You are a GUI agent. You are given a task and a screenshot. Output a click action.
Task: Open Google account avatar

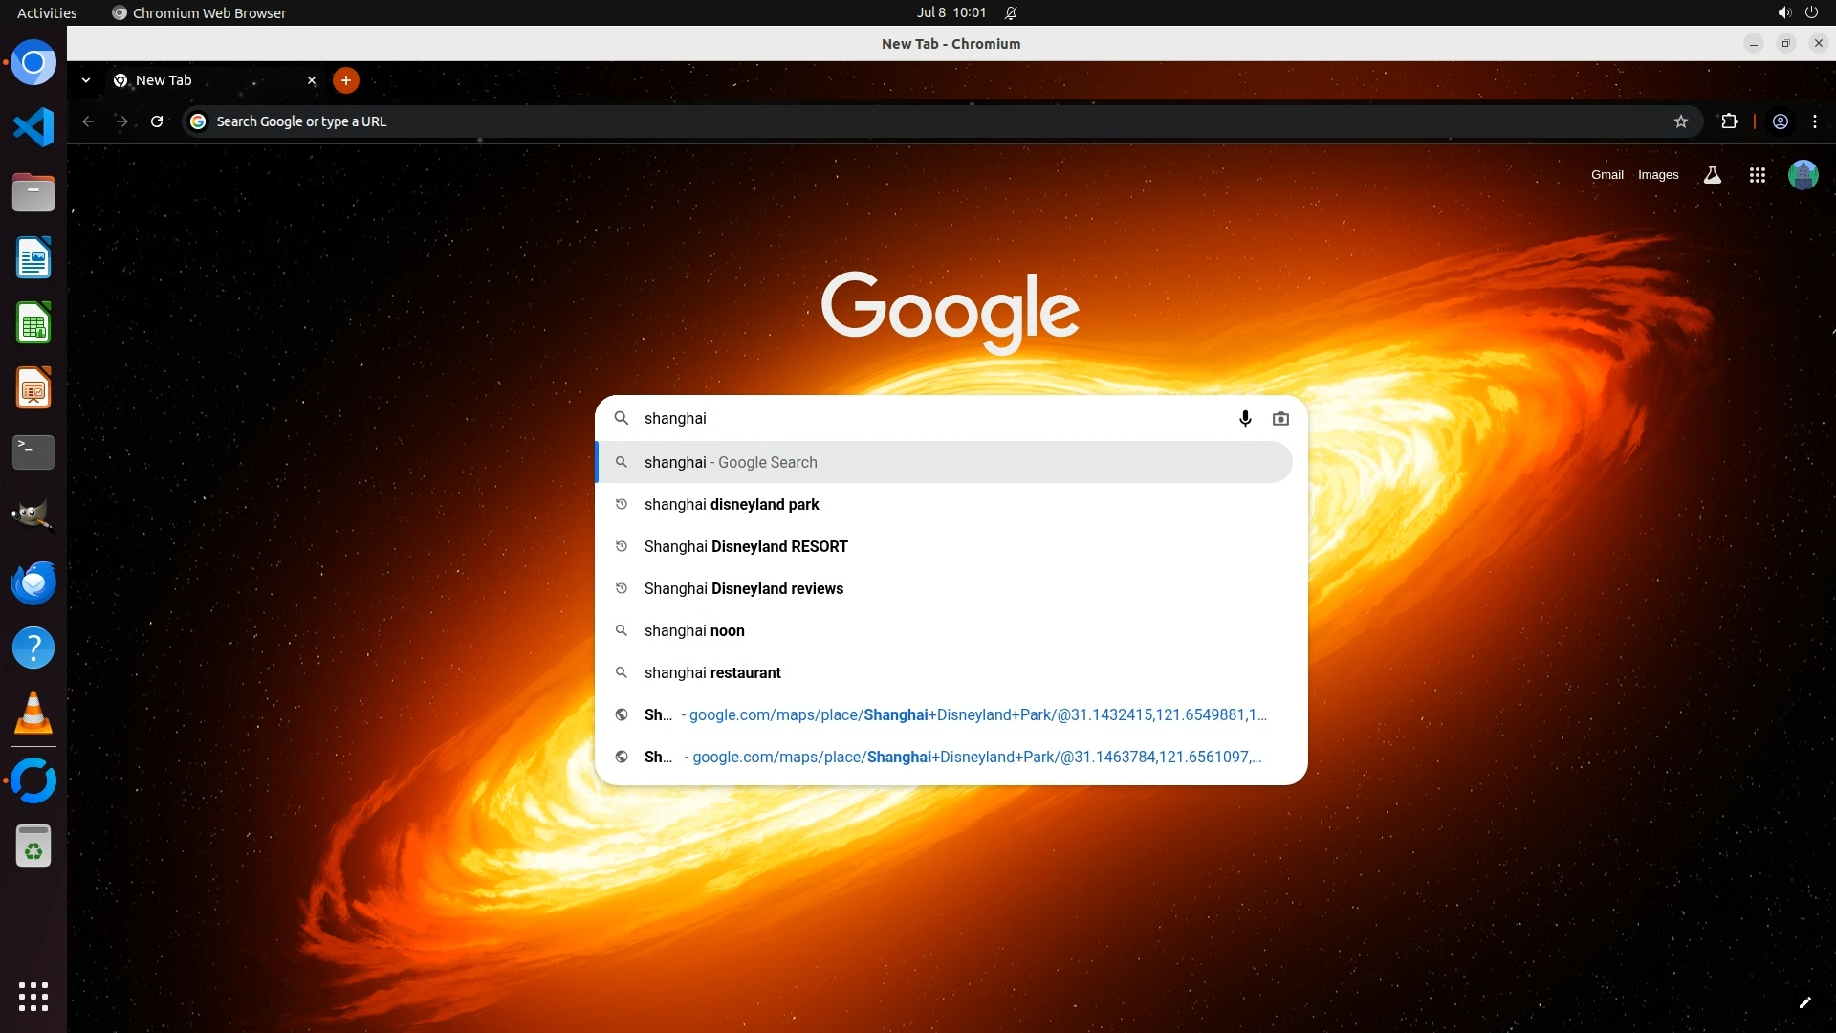pos(1803,175)
